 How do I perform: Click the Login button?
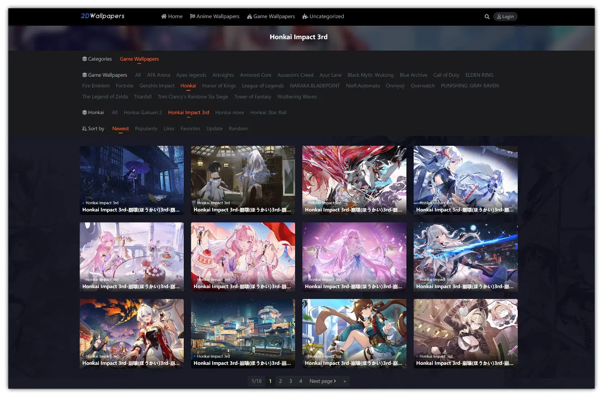[505, 16]
